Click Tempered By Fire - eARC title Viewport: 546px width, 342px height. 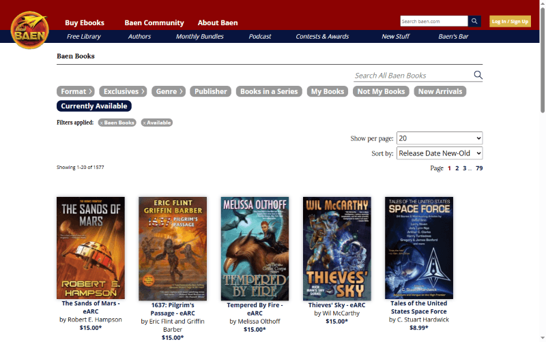(x=255, y=309)
